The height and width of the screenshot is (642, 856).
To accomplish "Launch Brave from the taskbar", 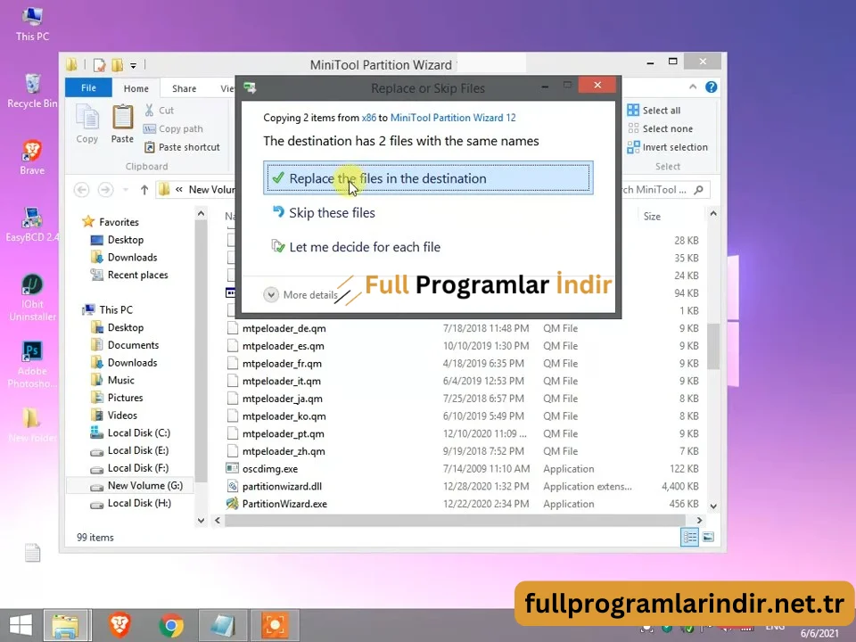I will point(119,625).
